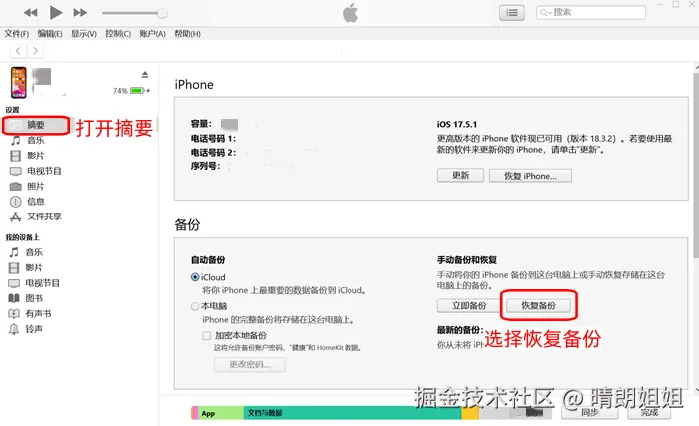Go forward with the right arrow button
Screen dimensions: 699x426
click(35, 51)
